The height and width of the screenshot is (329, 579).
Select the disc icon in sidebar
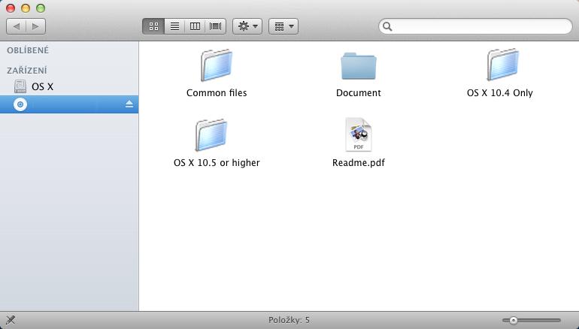[20, 104]
